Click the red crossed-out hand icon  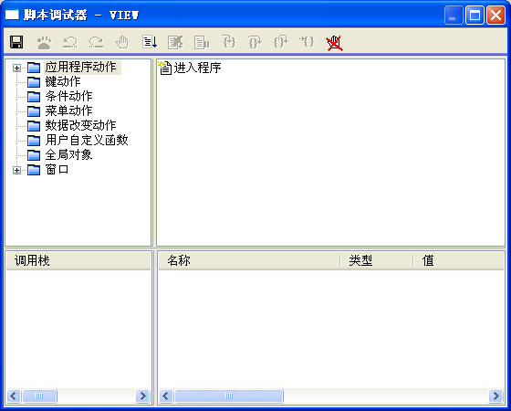334,43
